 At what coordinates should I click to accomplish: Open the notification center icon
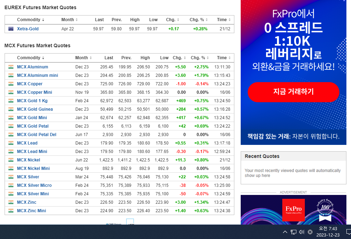(x=349, y=232)
